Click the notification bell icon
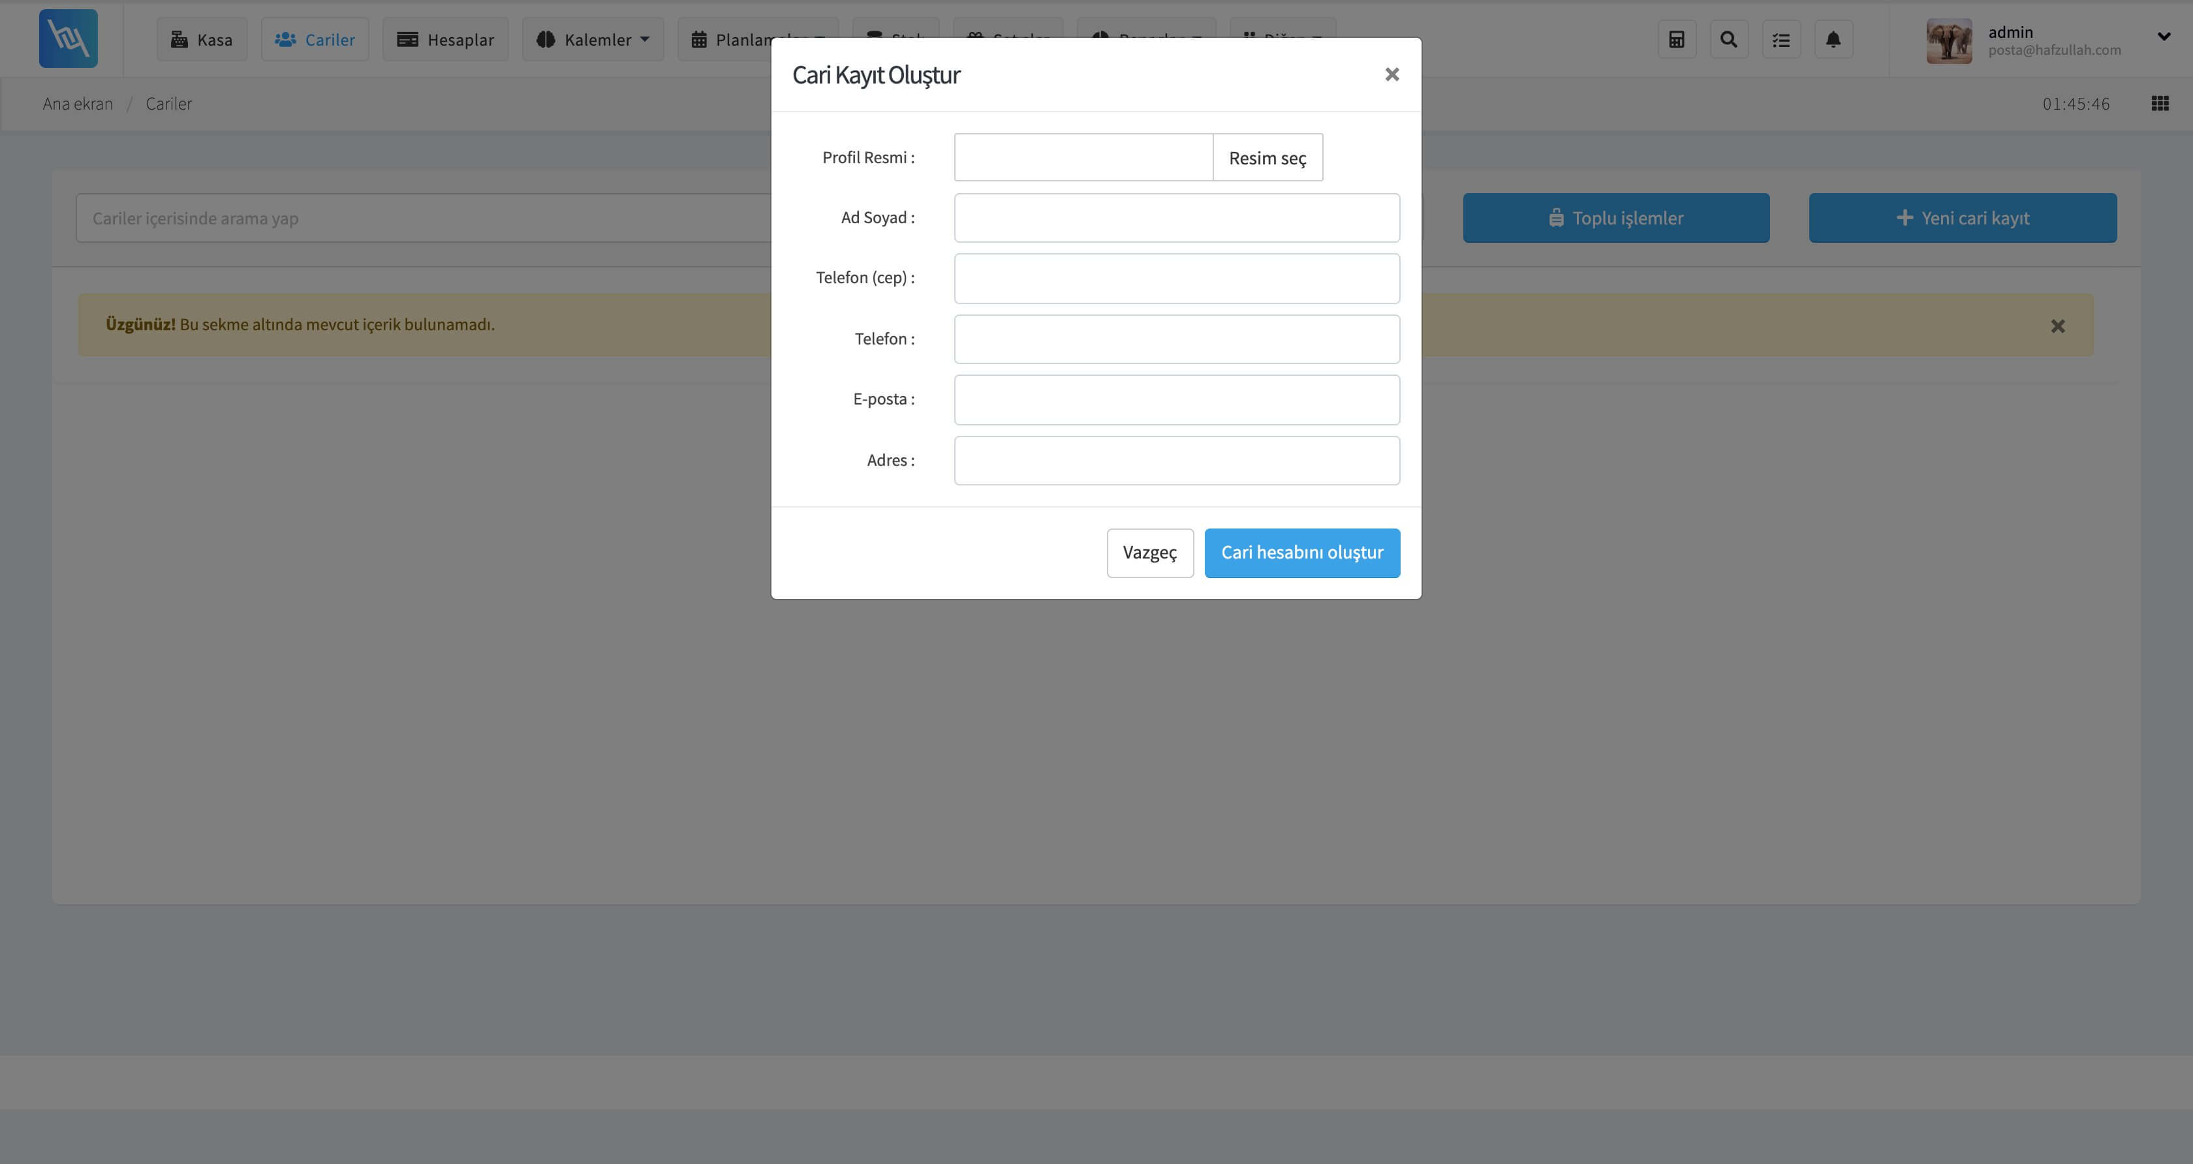This screenshot has width=2193, height=1164. pos(1833,39)
